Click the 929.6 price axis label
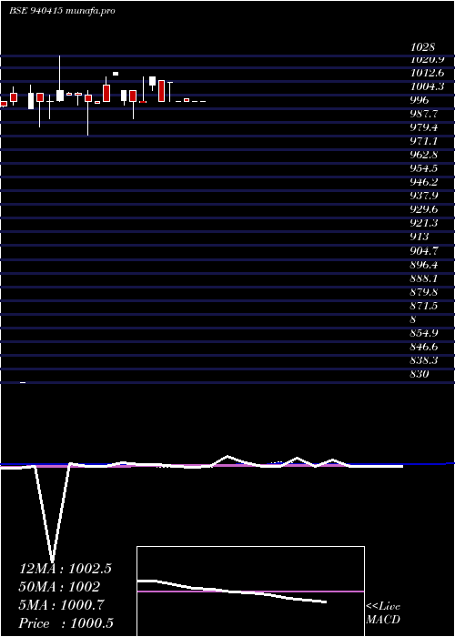The height and width of the screenshot is (637, 455). click(424, 209)
